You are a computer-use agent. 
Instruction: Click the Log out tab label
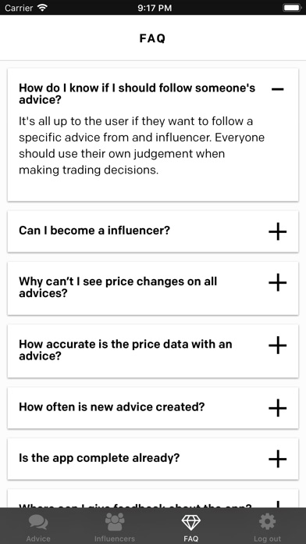267,539
